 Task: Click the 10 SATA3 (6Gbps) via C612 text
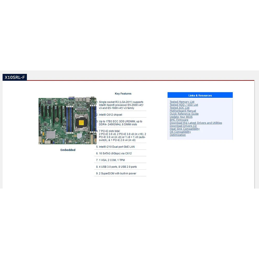pyautogui.click(x=115, y=153)
